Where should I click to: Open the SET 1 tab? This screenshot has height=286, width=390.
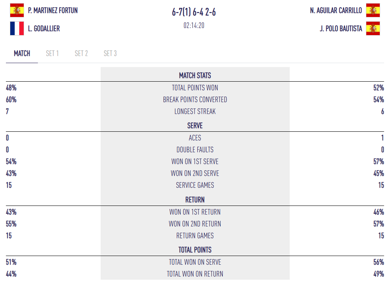(52, 53)
